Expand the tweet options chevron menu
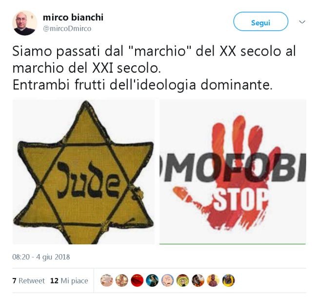 pos(302,22)
